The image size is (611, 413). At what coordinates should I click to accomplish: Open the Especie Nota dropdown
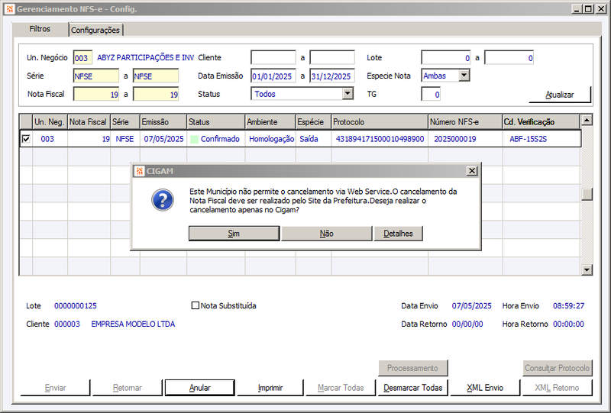464,76
